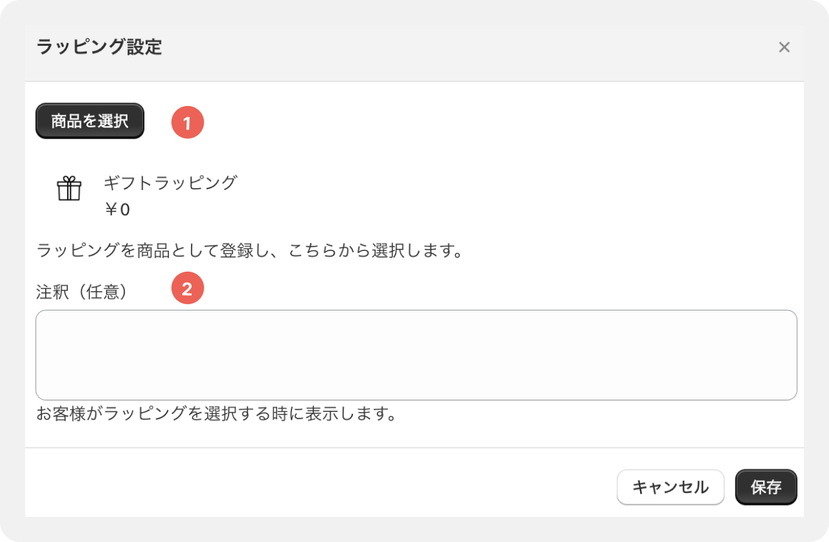Viewport: 829px width, 542px height.
Task: Close the ラッピング設定 dialog with X
Action: 784,48
